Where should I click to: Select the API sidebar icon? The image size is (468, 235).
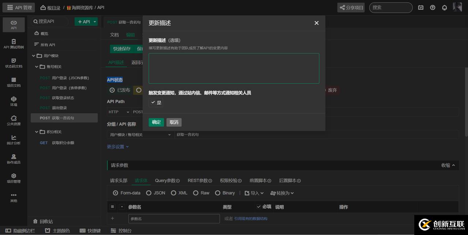tap(14, 24)
